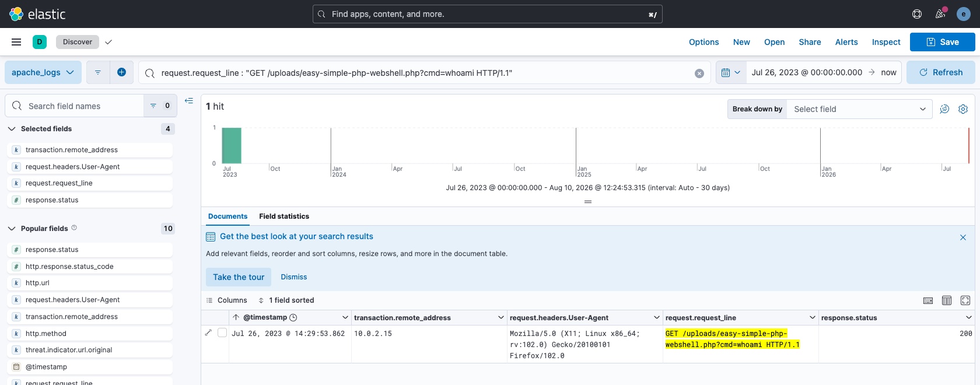980x385 pixels.
Task: Open the help menu icon
Action: click(x=917, y=14)
